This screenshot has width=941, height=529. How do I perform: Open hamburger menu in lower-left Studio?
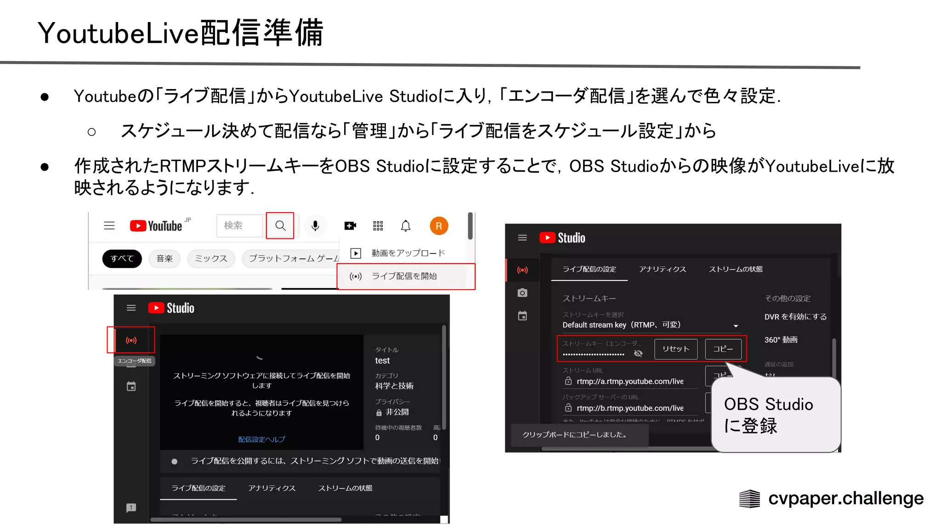tap(131, 308)
